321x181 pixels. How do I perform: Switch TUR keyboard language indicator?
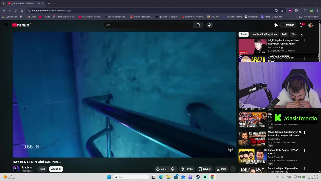coord(289,177)
